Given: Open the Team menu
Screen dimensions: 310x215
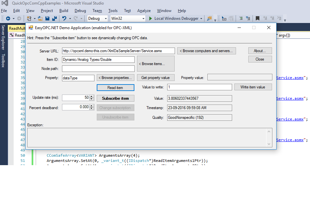Looking at the screenshot, I should tap(97, 11).
